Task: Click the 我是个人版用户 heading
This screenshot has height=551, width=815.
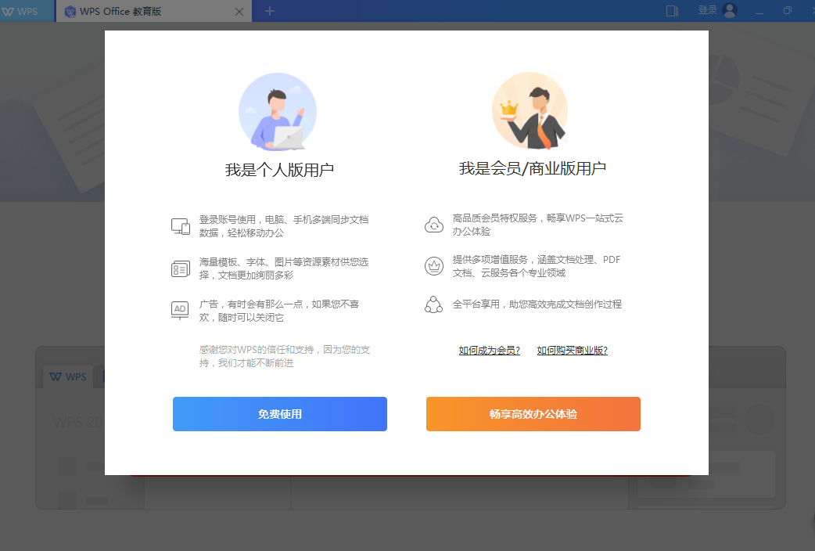Action: (x=280, y=170)
